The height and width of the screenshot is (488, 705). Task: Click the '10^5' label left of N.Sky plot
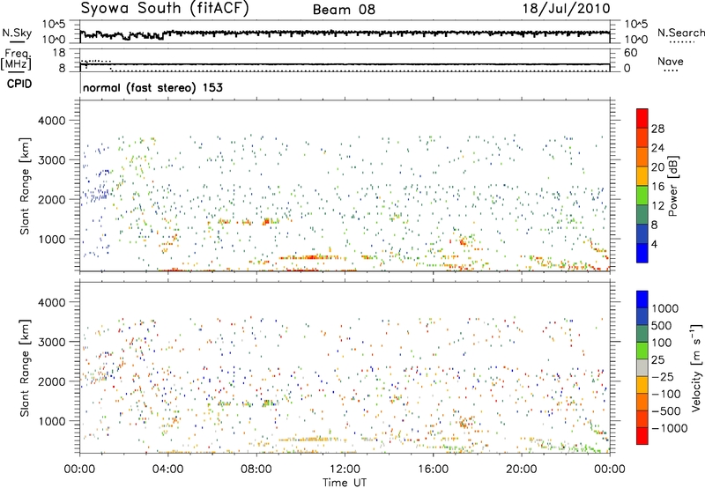[54, 24]
